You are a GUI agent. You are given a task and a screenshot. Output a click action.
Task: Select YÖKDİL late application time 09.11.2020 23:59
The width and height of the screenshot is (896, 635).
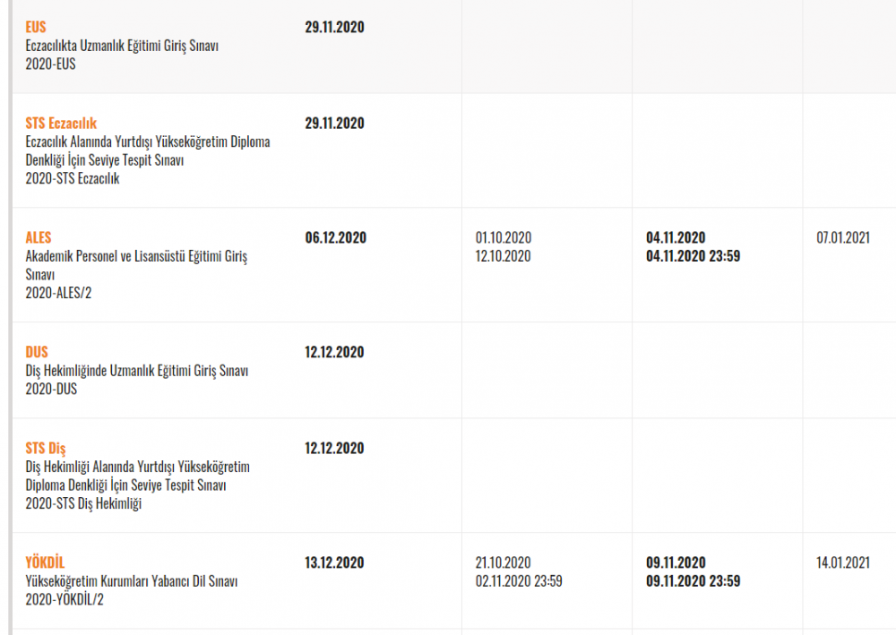[693, 581]
